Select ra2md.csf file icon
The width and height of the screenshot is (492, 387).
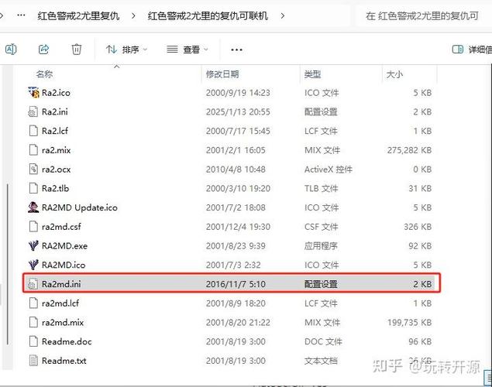pos(33,226)
